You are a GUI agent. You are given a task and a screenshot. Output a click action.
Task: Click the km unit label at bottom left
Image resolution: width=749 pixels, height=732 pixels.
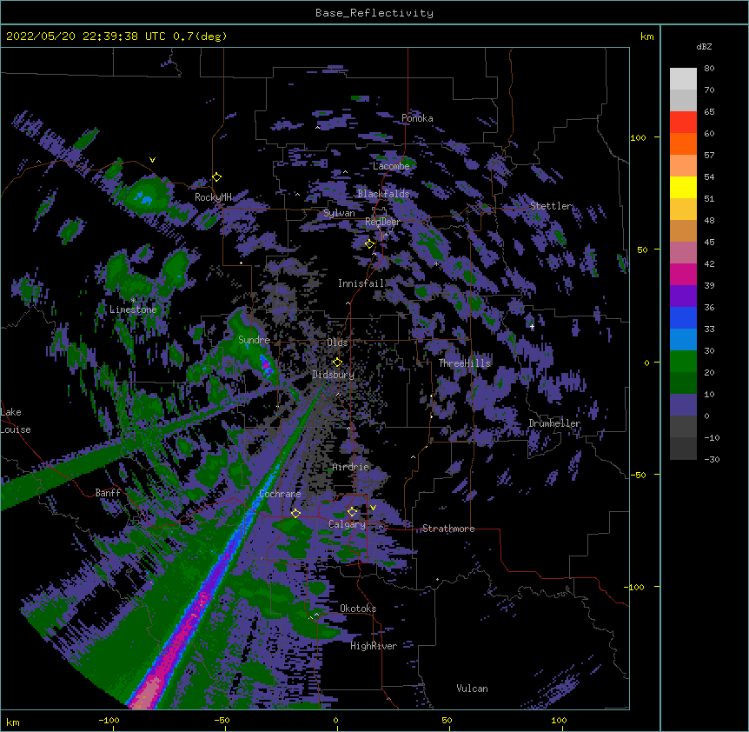tap(13, 722)
